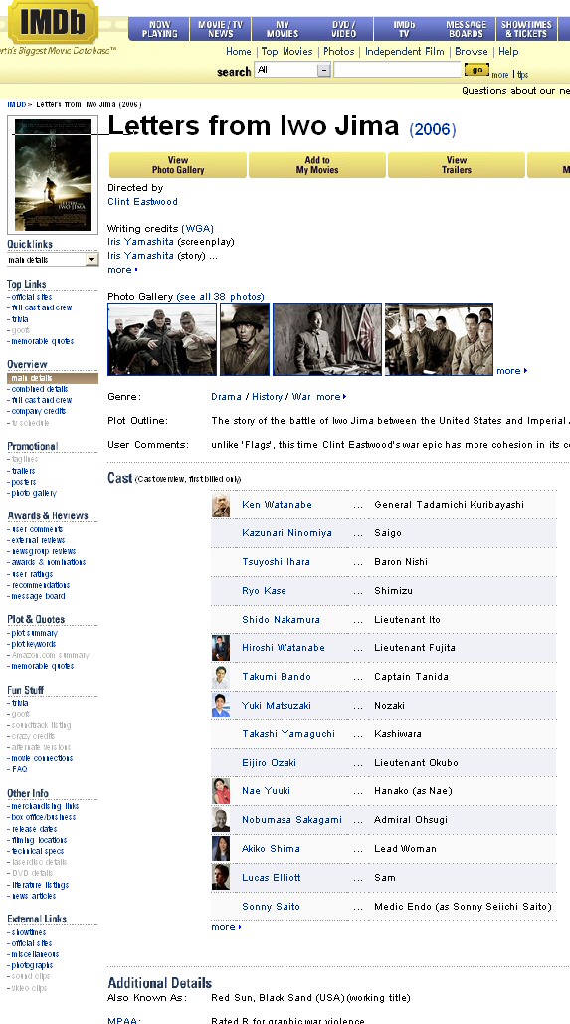This screenshot has height=1024, width=570.
Task: Click the Add to My Movies button
Action: tap(317, 165)
